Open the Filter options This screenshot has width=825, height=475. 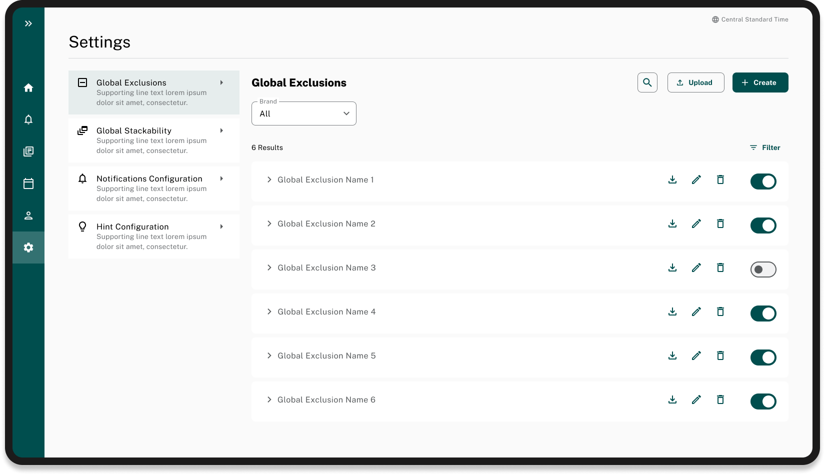click(765, 147)
